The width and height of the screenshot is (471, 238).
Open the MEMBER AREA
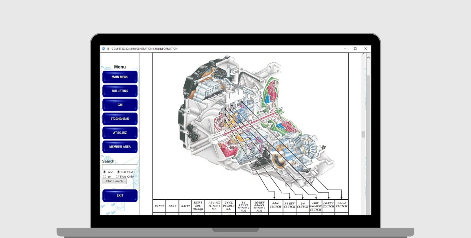click(x=120, y=147)
